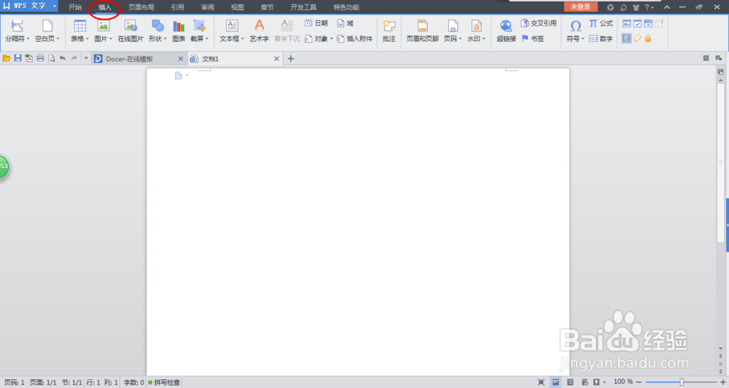Viewport: 729px width, 388px height.
Task: Toggle 拼写检查 spell check in status bar
Action: (164, 382)
